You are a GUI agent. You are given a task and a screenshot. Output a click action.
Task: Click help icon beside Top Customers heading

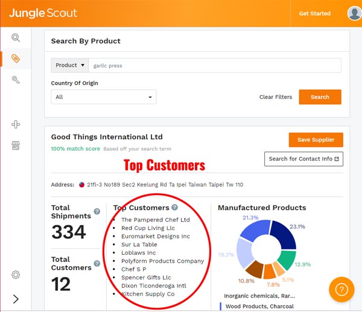(175, 207)
